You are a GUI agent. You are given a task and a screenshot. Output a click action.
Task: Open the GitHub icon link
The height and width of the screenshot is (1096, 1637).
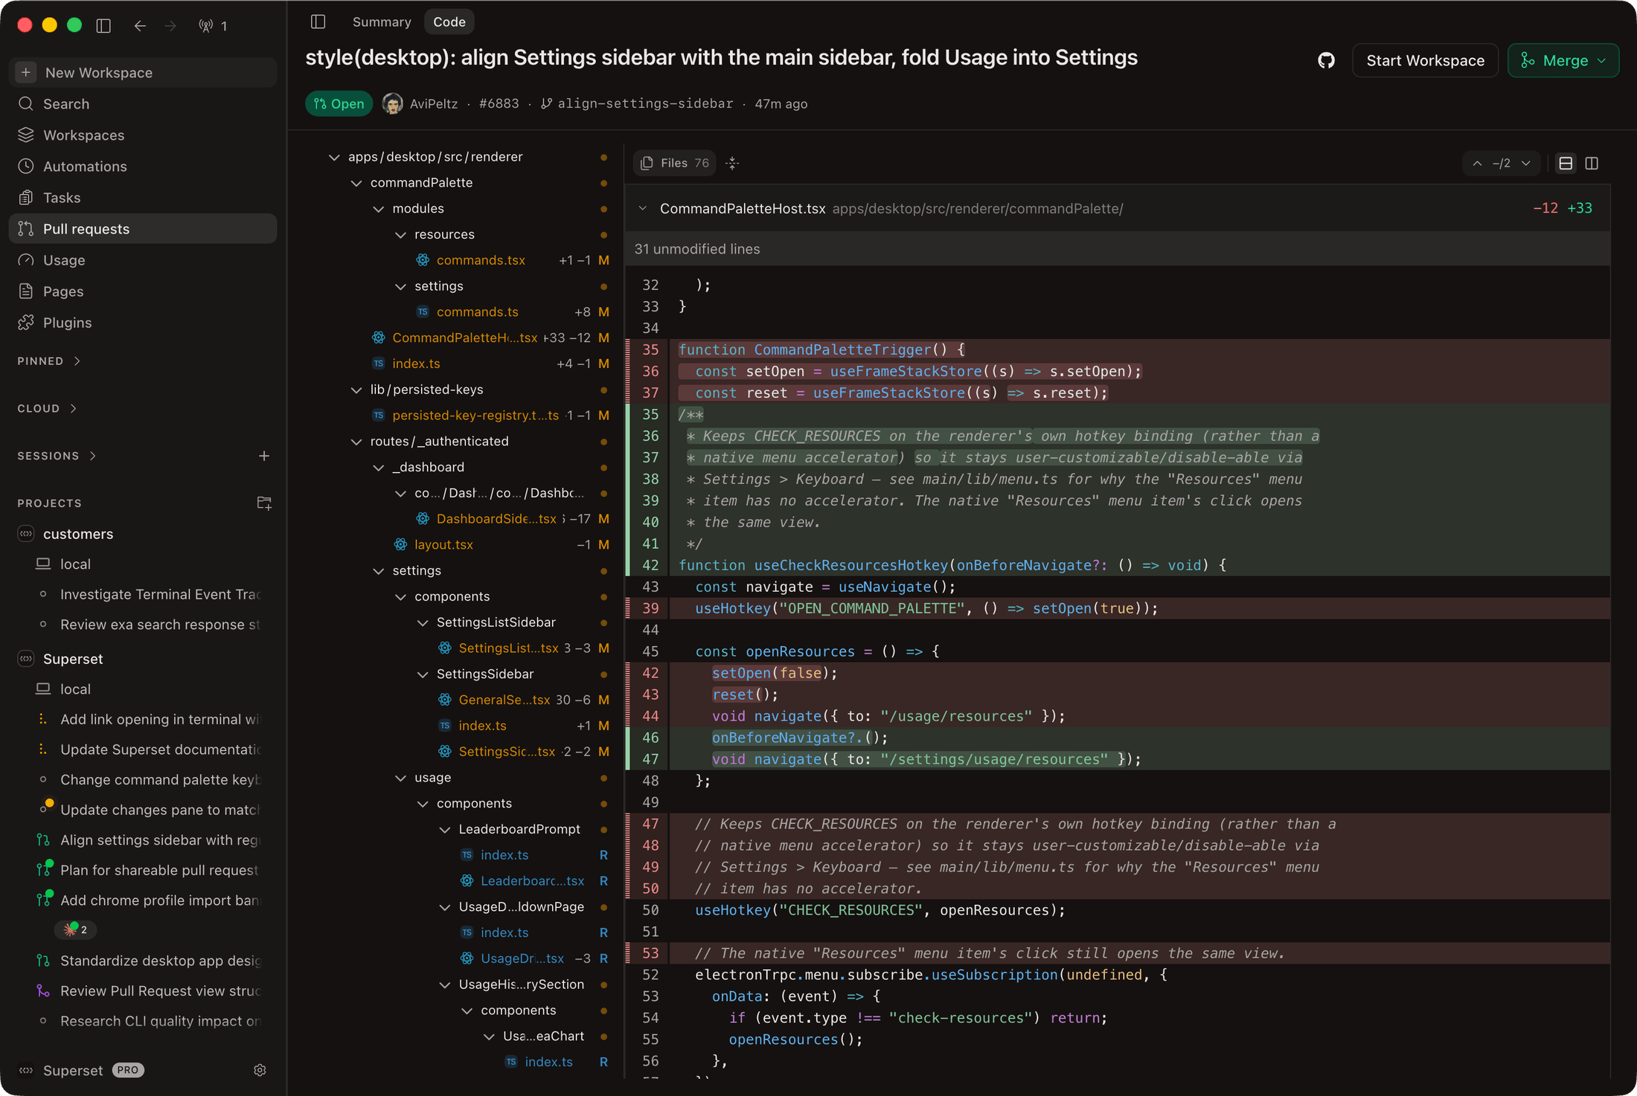tap(1326, 60)
